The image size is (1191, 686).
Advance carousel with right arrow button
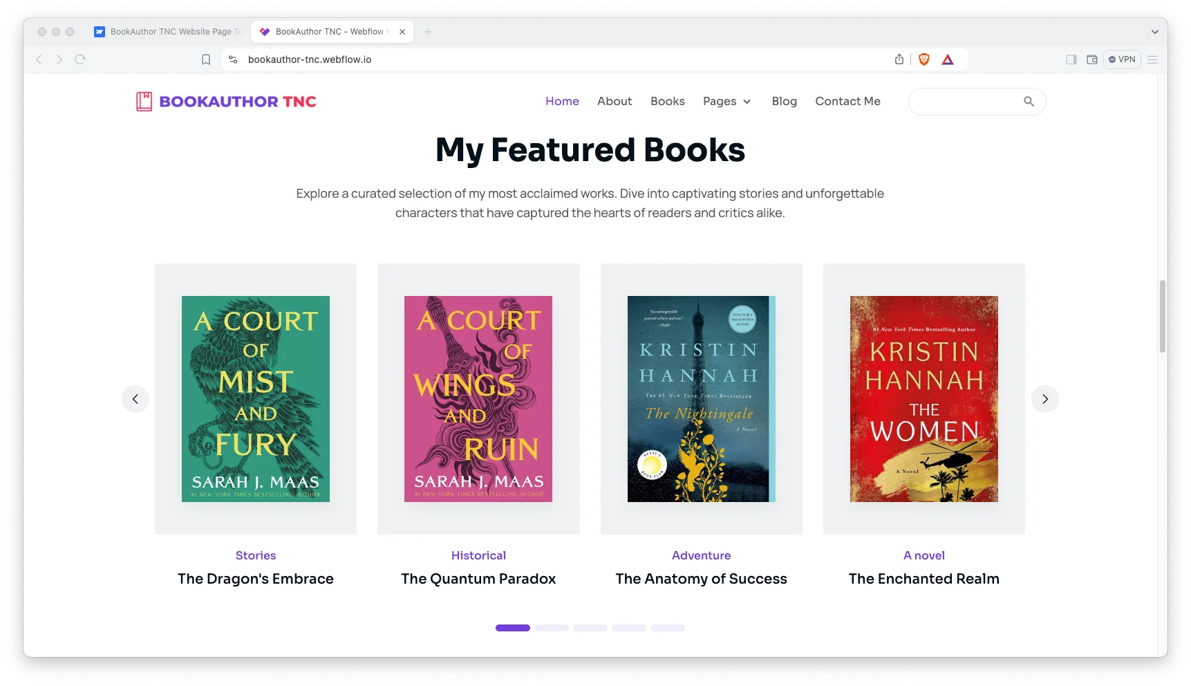(1044, 399)
